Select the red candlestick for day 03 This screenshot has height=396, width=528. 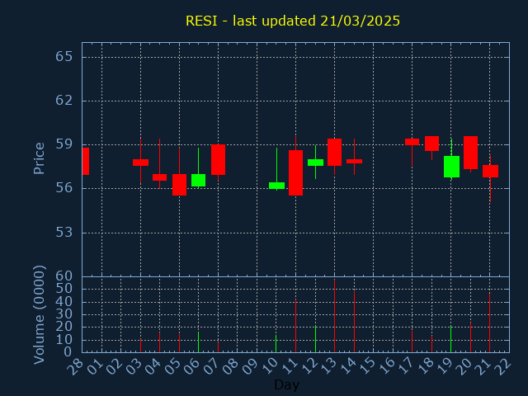pyautogui.click(x=140, y=163)
